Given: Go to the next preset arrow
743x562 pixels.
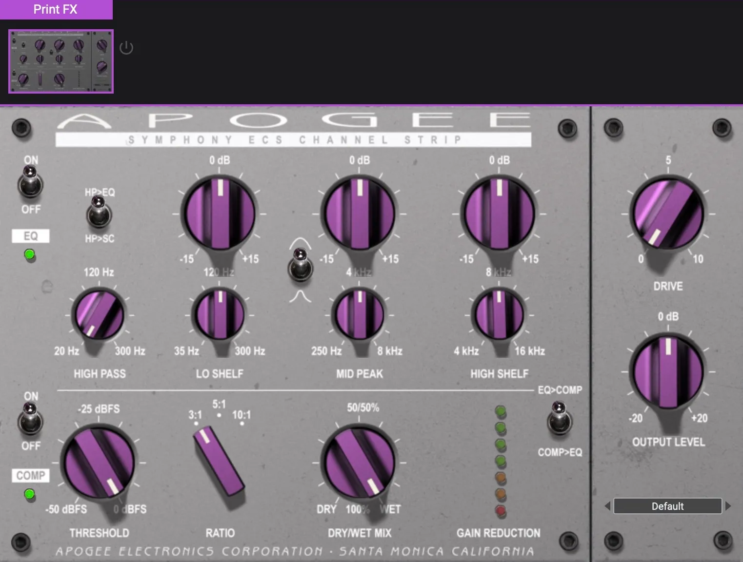Looking at the screenshot, I should [x=728, y=506].
